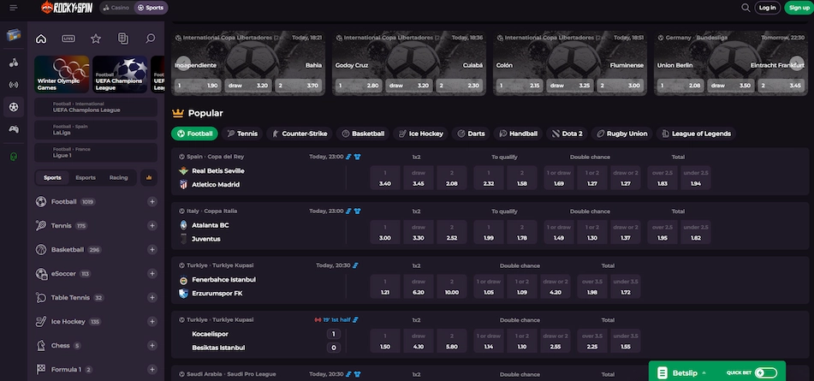814x381 pixels.
Task: Expand Table Tennis with plus button
Action: (152, 298)
